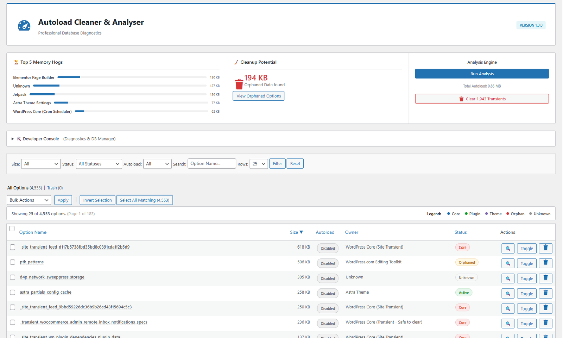Click the Run Analysis button
This screenshot has height=338, width=563.
point(482,74)
